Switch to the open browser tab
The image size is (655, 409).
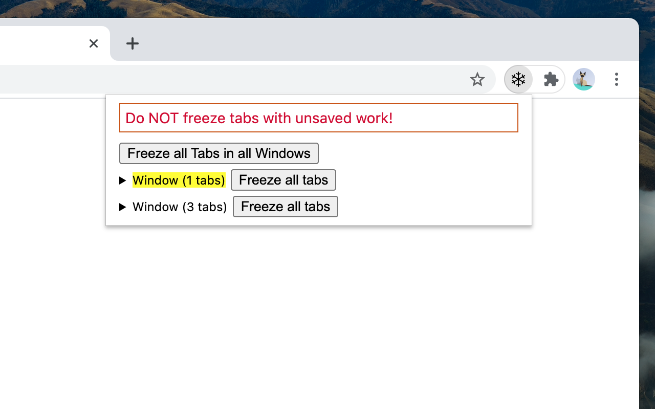click(46, 43)
